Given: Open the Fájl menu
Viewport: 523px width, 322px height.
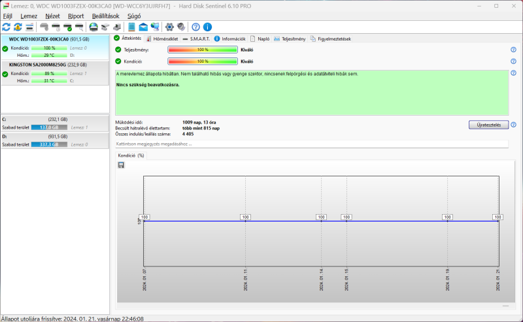Looking at the screenshot, I should [x=8, y=16].
